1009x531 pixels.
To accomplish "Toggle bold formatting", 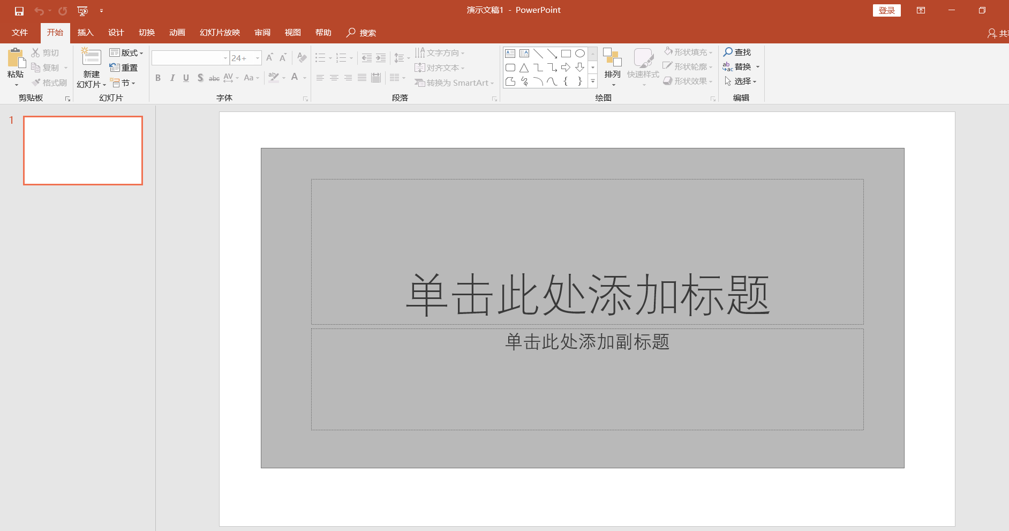I will click(x=157, y=78).
